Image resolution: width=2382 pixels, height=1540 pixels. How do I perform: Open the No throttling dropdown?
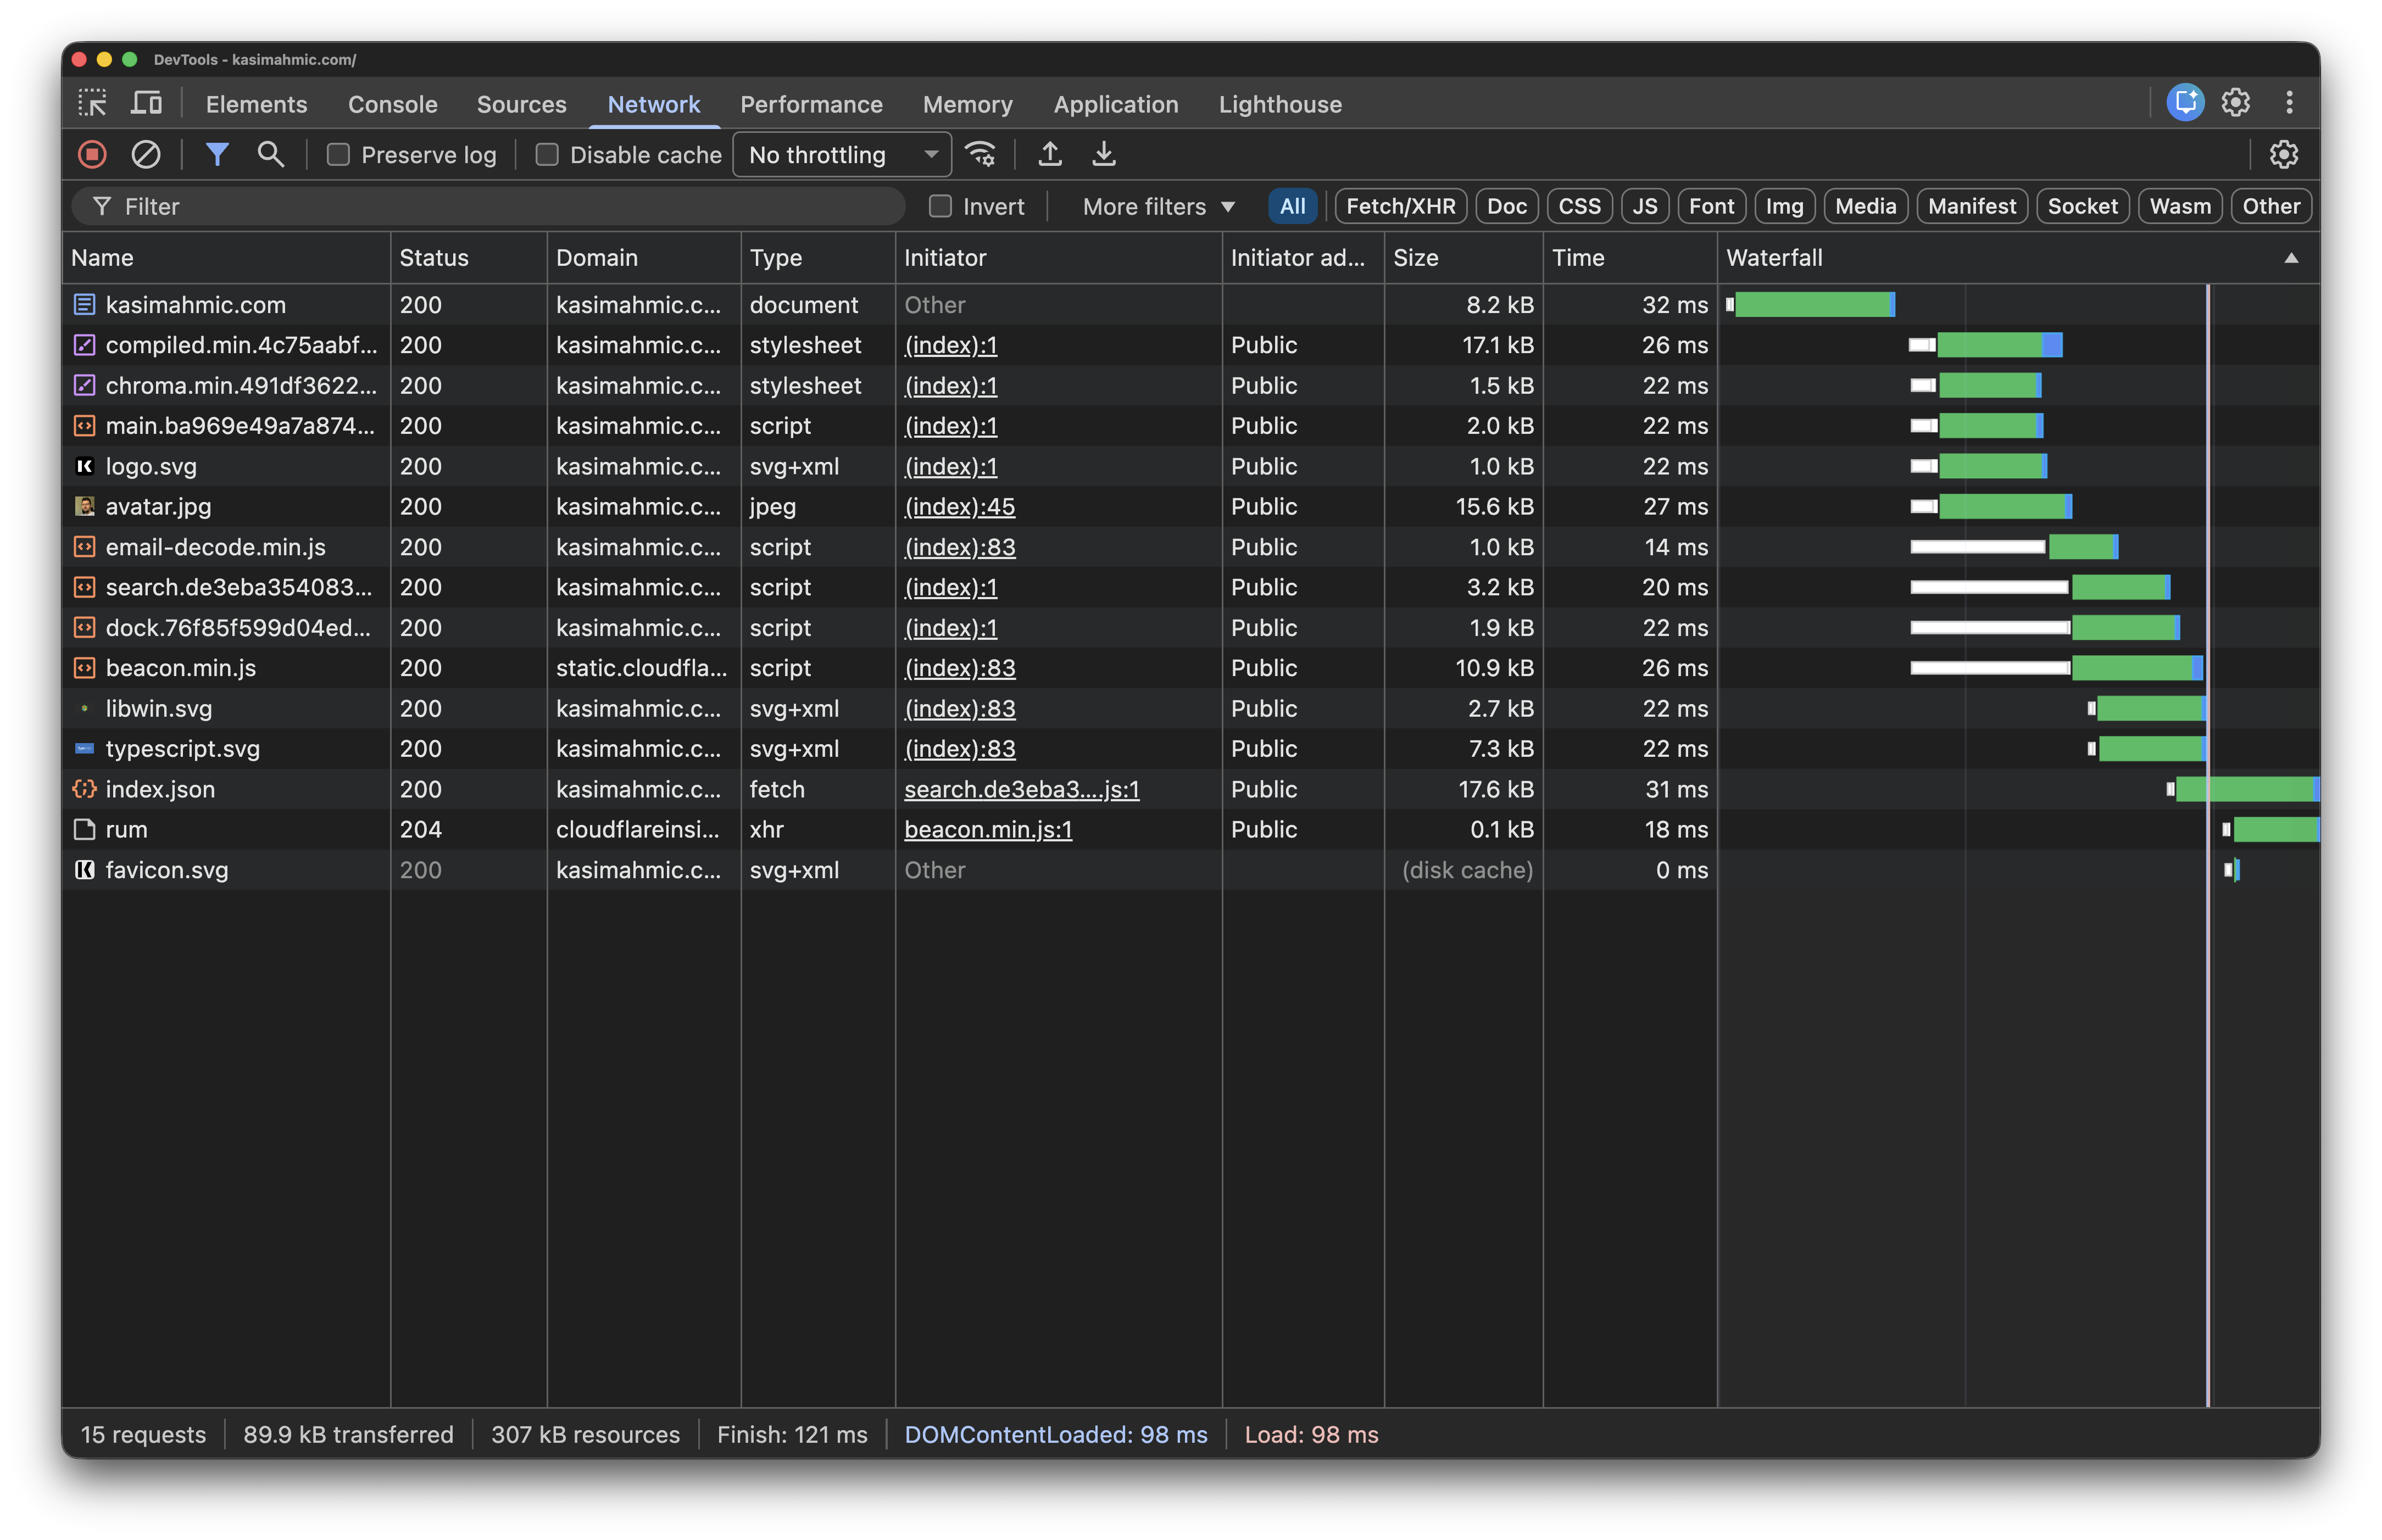[841, 155]
